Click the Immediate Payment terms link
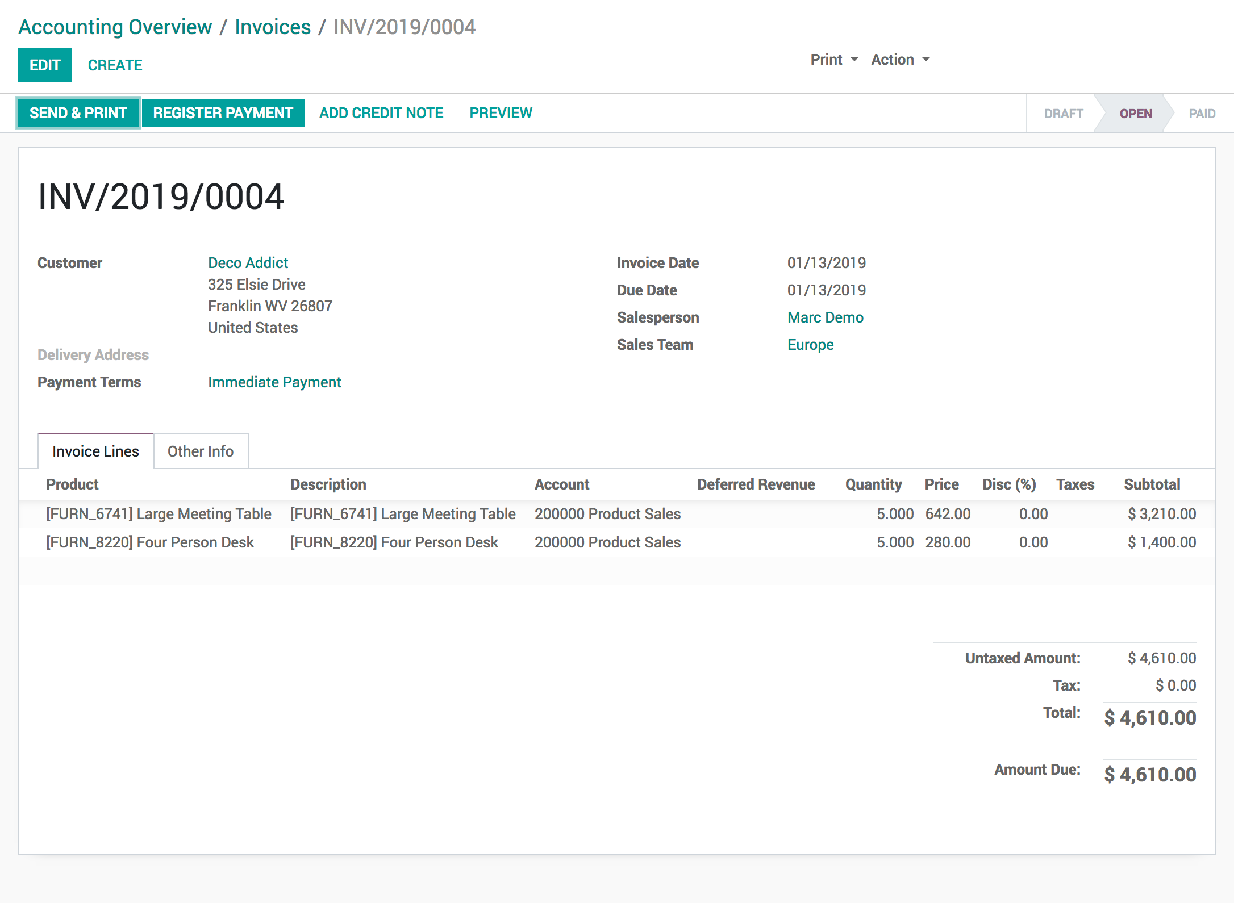The width and height of the screenshot is (1234, 903). [x=274, y=381]
